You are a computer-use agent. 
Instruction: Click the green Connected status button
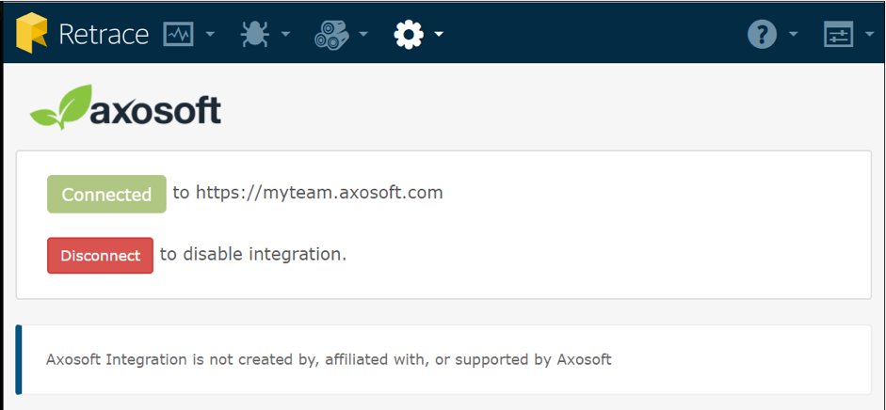click(x=106, y=194)
